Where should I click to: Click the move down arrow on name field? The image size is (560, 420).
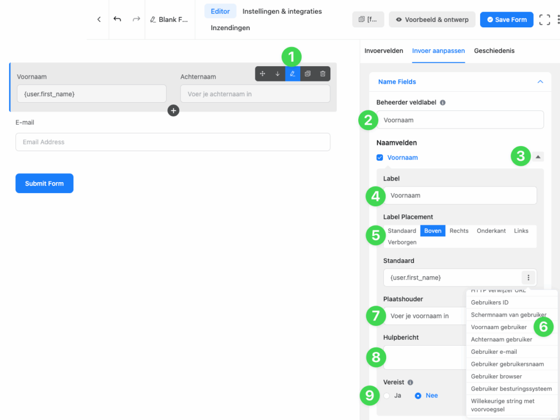coord(277,74)
